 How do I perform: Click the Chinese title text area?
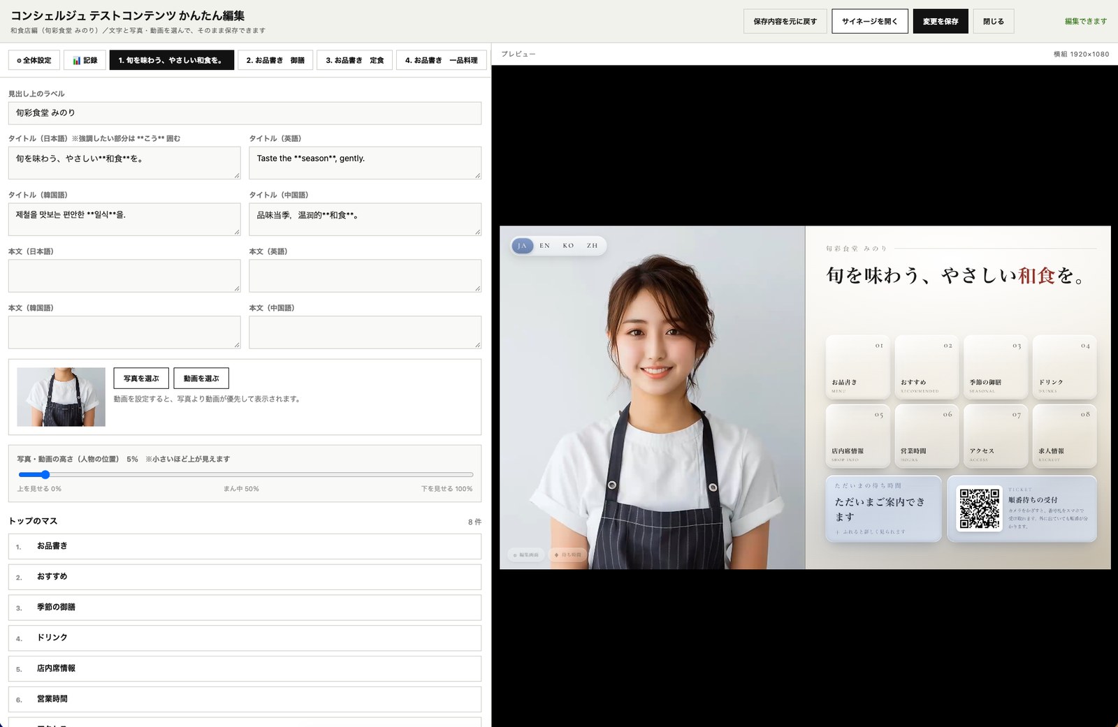365,219
